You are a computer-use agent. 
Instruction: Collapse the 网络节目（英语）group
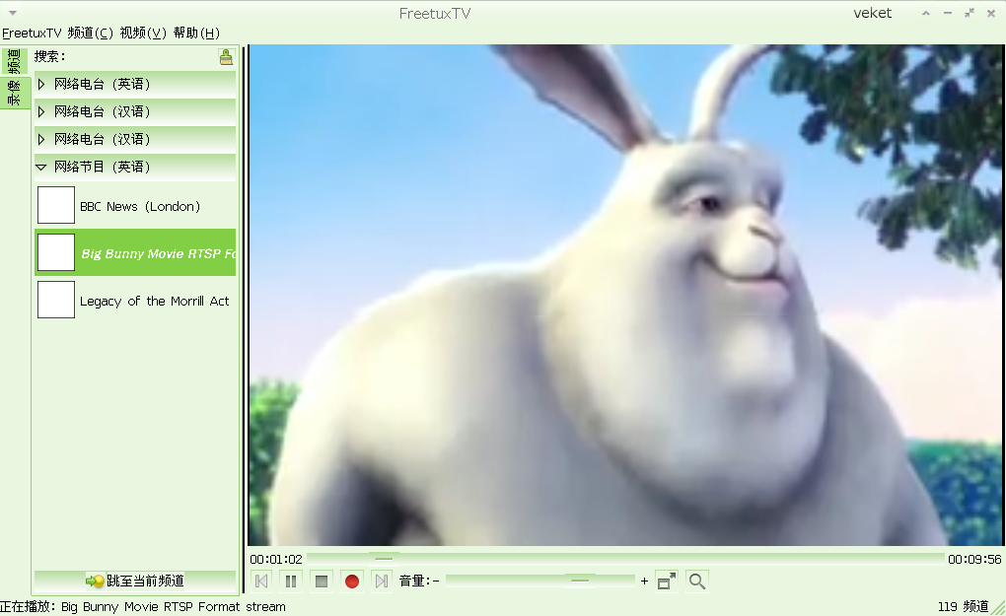coord(135,167)
